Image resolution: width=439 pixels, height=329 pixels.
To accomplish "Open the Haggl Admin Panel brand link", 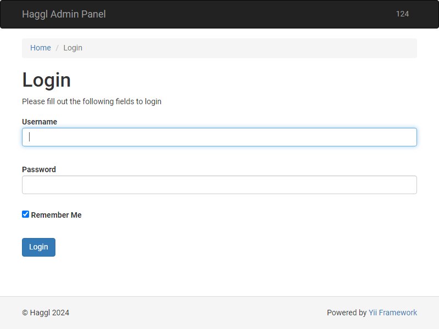I will coord(64,14).
